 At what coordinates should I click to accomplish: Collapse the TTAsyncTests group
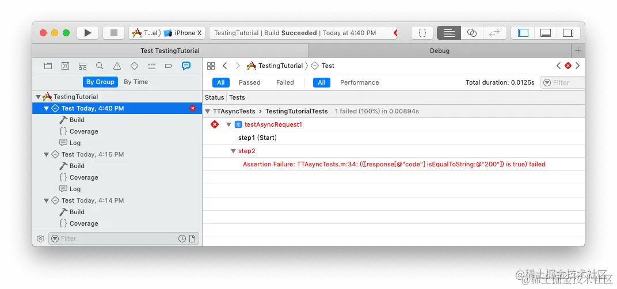pos(208,112)
